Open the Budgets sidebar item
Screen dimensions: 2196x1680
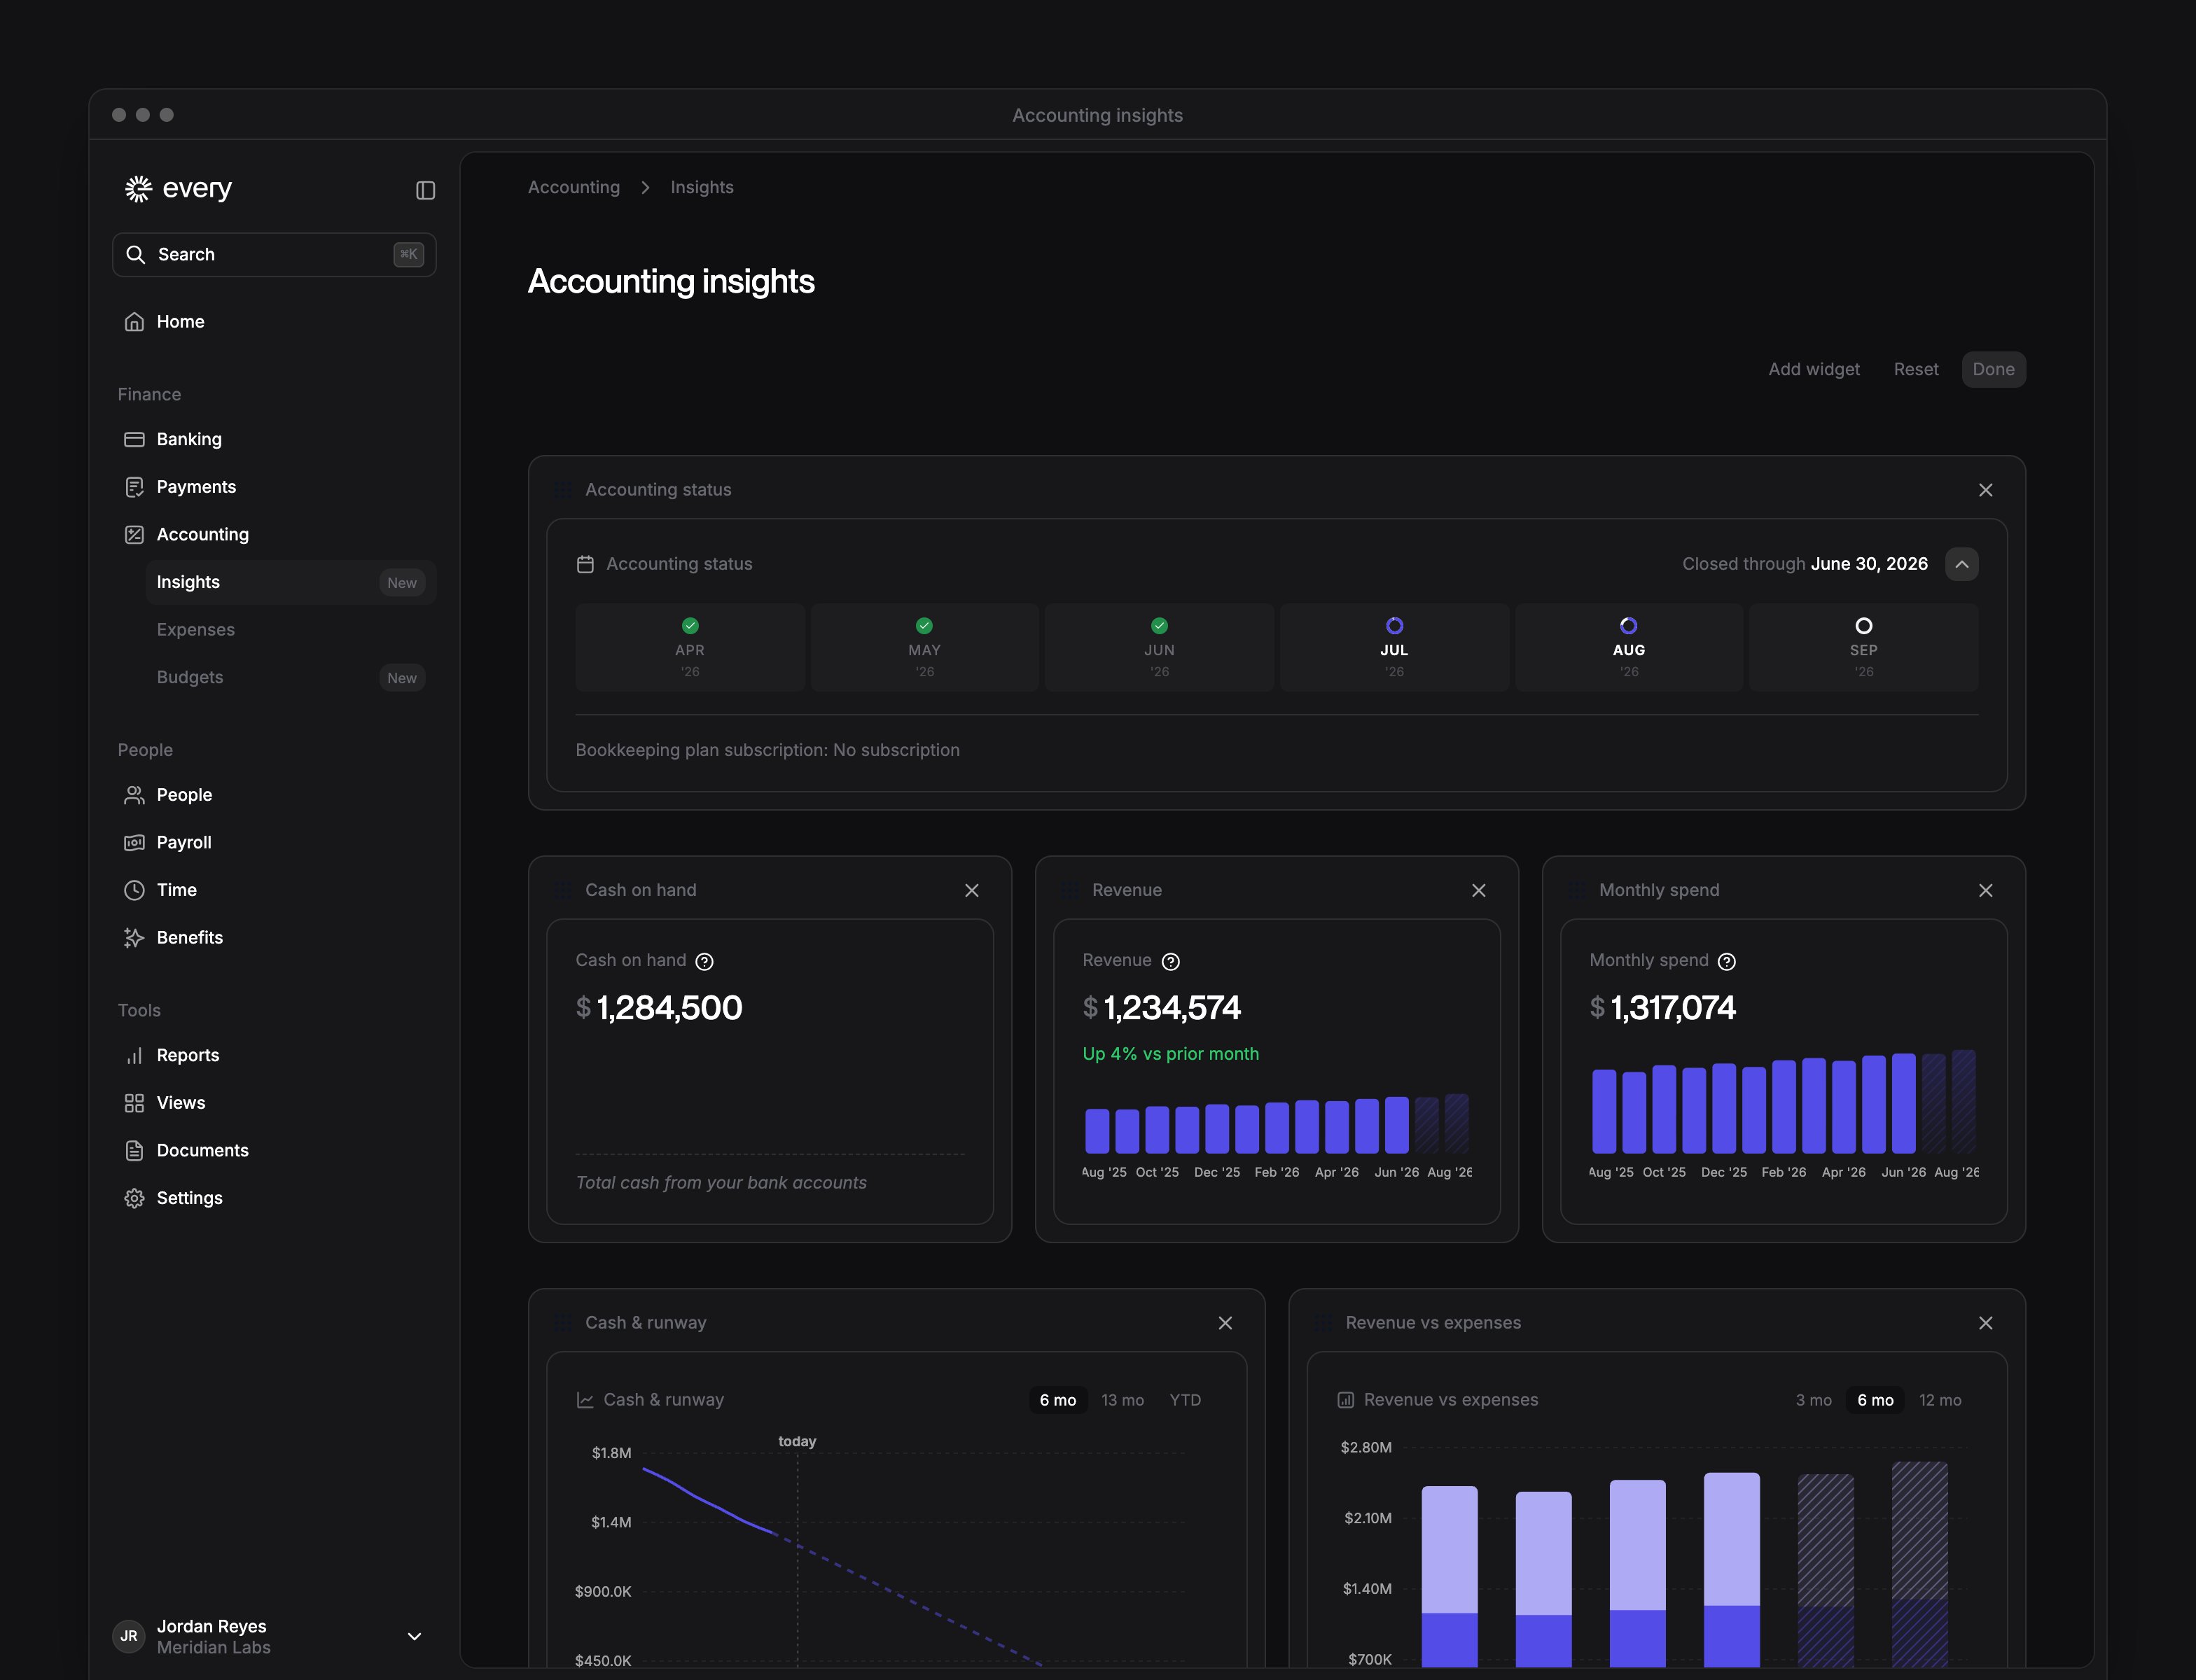291,677
